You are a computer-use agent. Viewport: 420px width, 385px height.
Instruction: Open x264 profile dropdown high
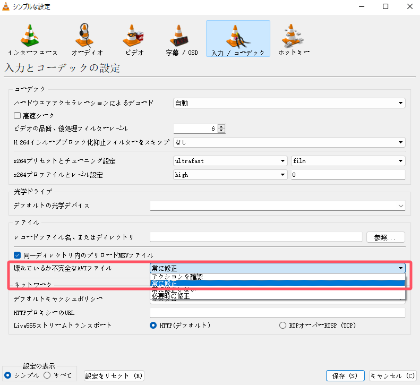230,175
